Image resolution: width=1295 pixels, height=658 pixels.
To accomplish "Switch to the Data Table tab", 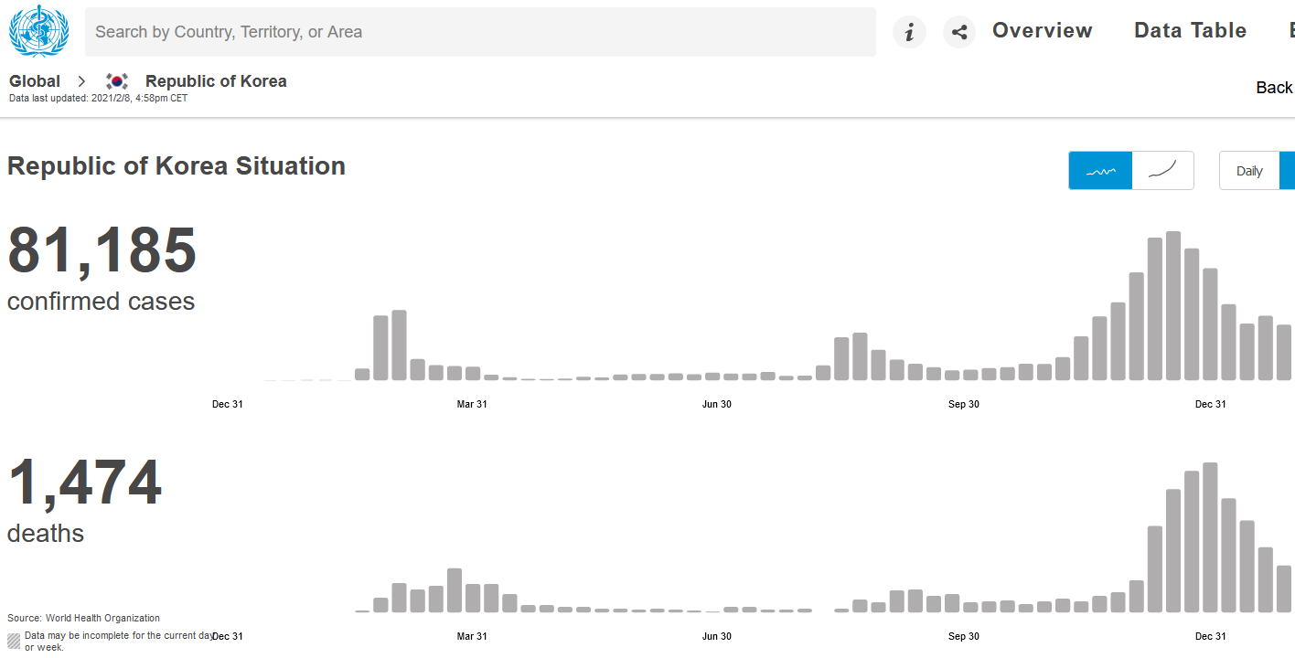I will (1190, 31).
